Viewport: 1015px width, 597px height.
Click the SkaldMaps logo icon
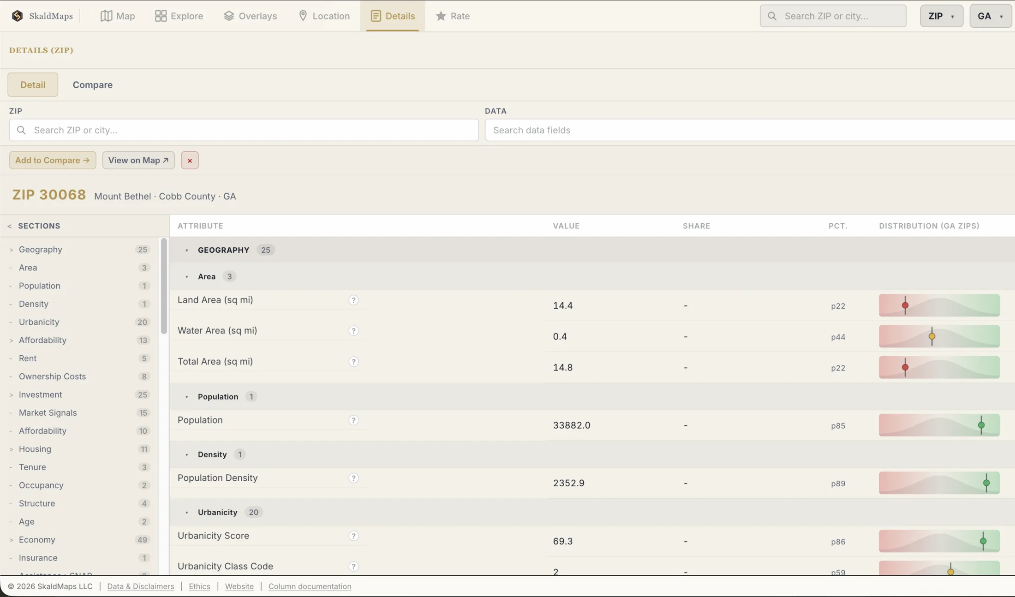17,16
